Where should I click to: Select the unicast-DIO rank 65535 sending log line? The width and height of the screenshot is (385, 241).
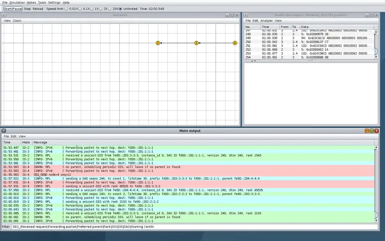[x=188, y=186]
